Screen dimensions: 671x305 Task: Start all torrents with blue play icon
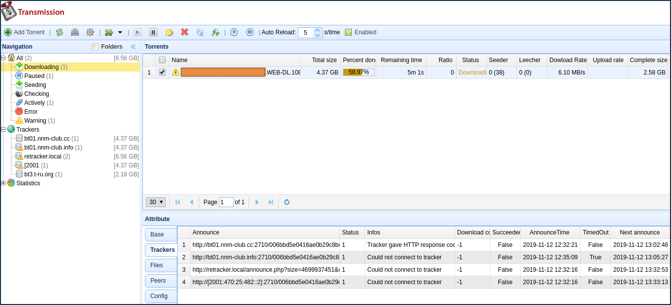(x=234, y=32)
